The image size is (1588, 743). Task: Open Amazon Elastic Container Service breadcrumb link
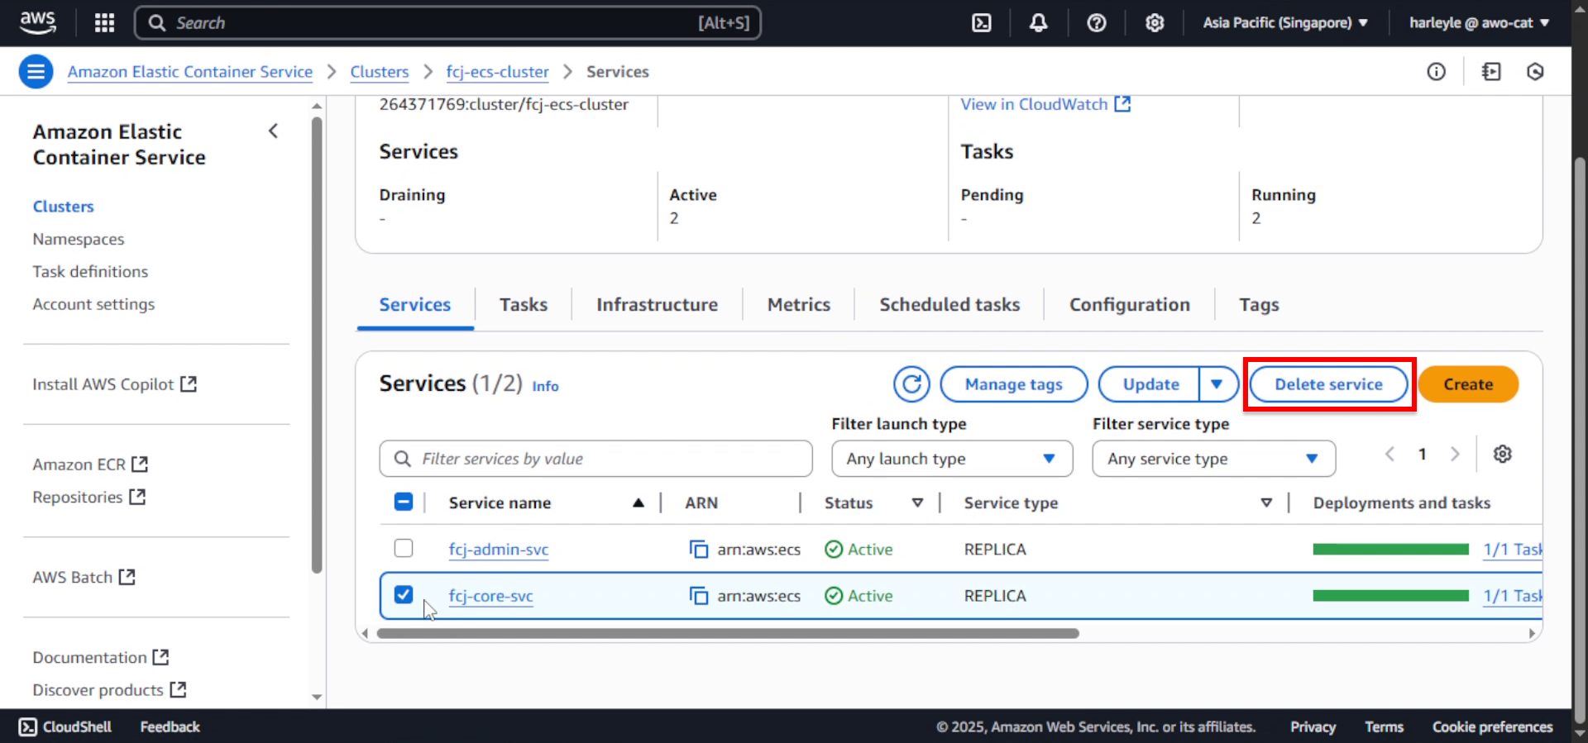coord(190,72)
